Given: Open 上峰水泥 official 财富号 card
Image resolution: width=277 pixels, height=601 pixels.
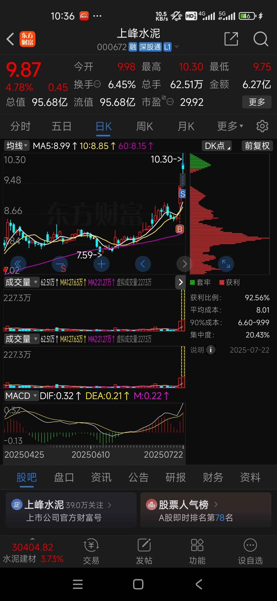Looking at the screenshot, I should 71,510.
